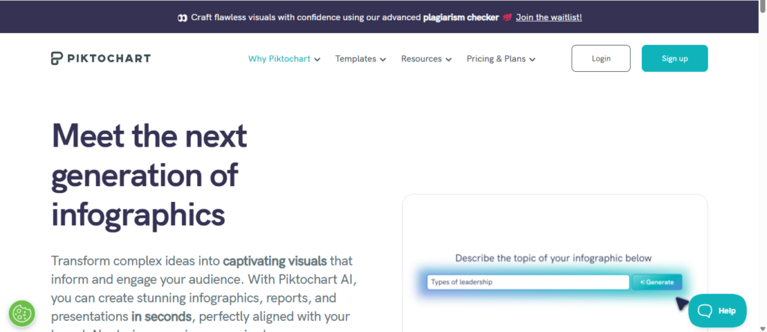Click the sparkle icon inside Generate
Viewport: 767px width, 332px height.
tap(642, 282)
